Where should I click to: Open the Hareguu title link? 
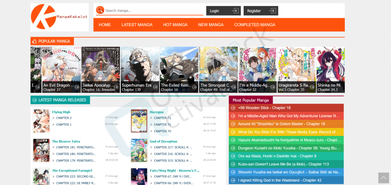point(157,112)
